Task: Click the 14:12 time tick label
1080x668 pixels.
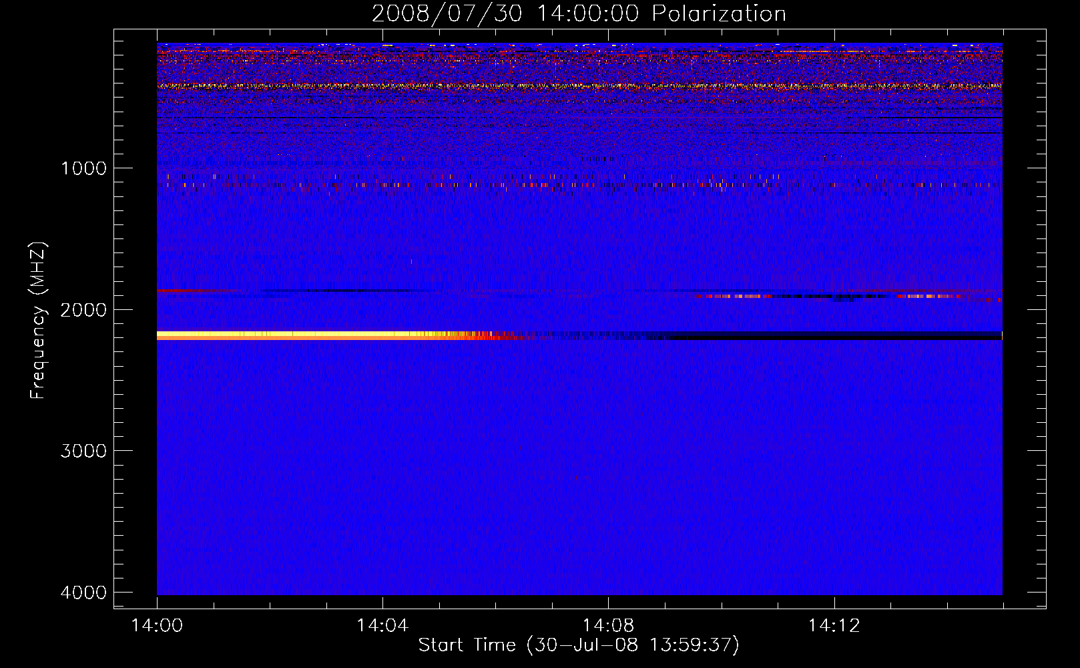Action: point(834,626)
